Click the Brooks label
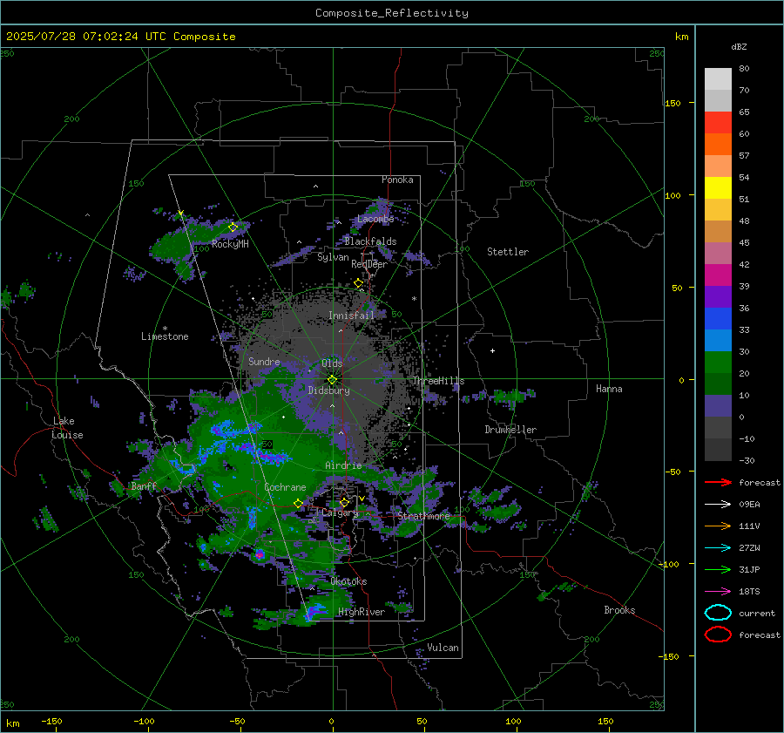 (x=619, y=610)
